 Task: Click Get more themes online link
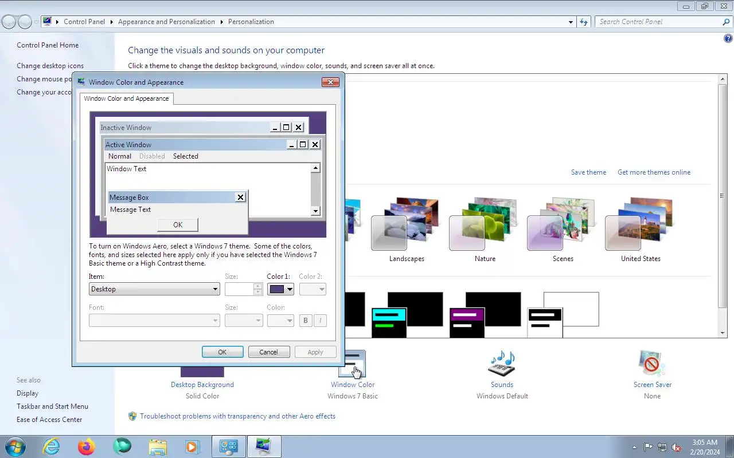click(654, 172)
